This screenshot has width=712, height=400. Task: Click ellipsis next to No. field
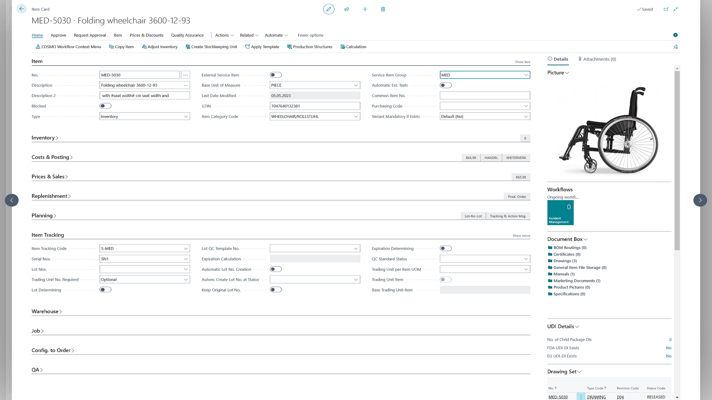[x=186, y=75]
